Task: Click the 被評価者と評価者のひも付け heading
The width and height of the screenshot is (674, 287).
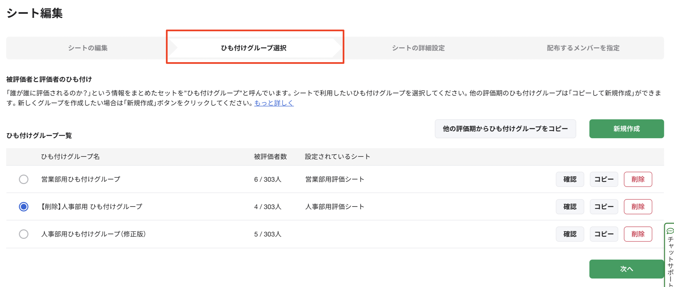Action: 49,79
